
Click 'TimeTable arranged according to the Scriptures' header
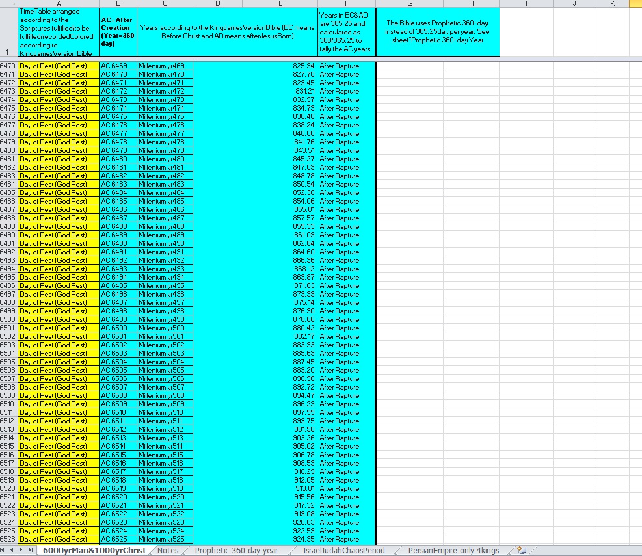pos(59,32)
